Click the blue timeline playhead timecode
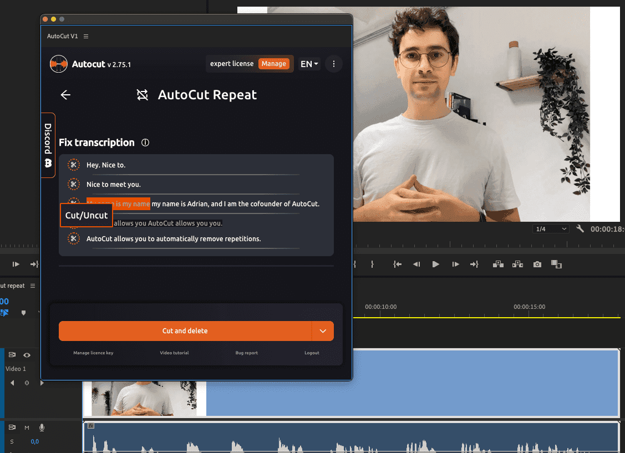The image size is (625, 453). click(x=4, y=301)
